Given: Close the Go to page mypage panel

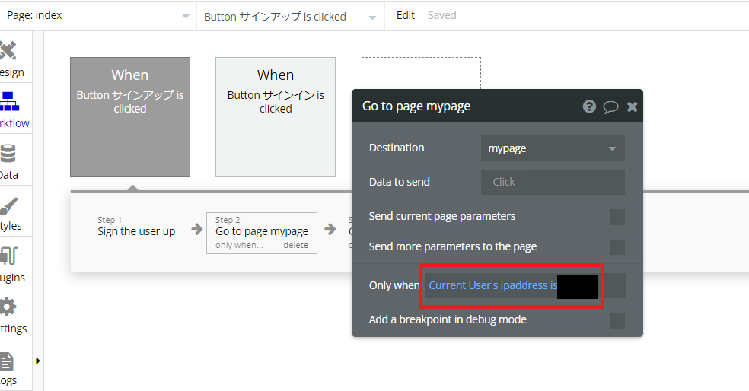Looking at the screenshot, I should pyautogui.click(x=632, y=107).
